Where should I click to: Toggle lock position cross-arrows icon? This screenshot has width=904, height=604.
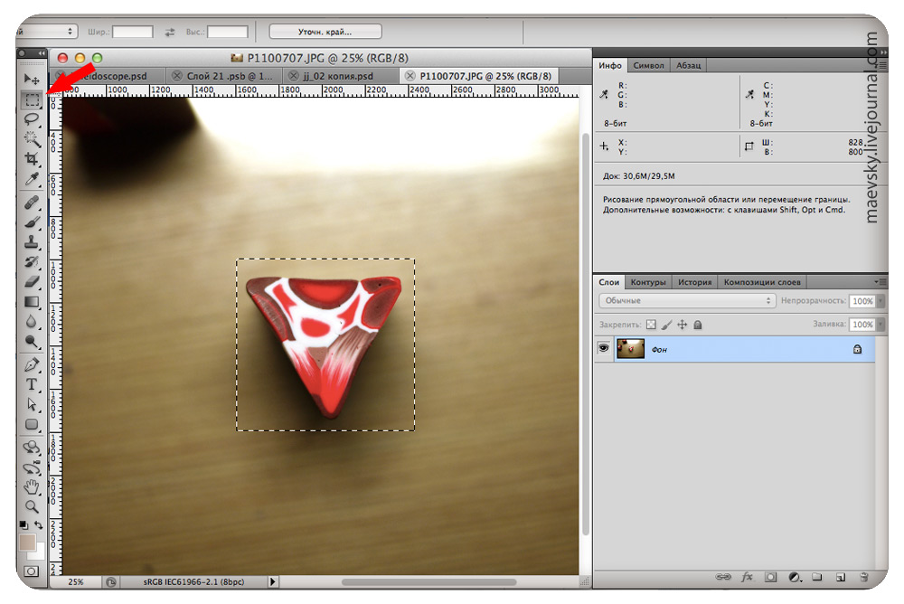pos(682,325)
